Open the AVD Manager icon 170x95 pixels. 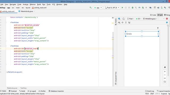coord(162,8)
